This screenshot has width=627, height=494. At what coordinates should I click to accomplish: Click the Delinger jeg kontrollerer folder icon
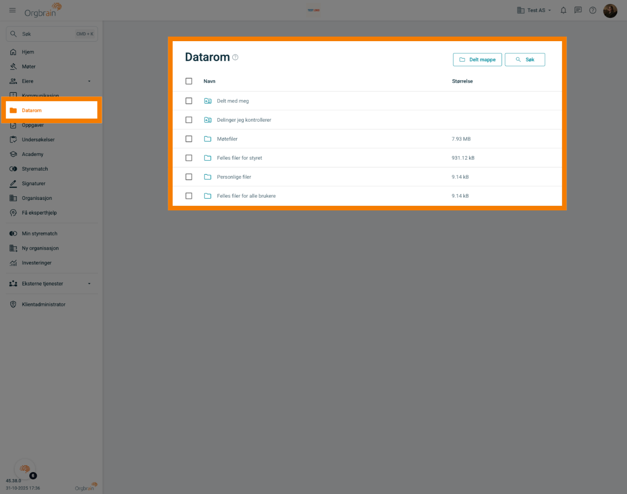pos(207,120)
